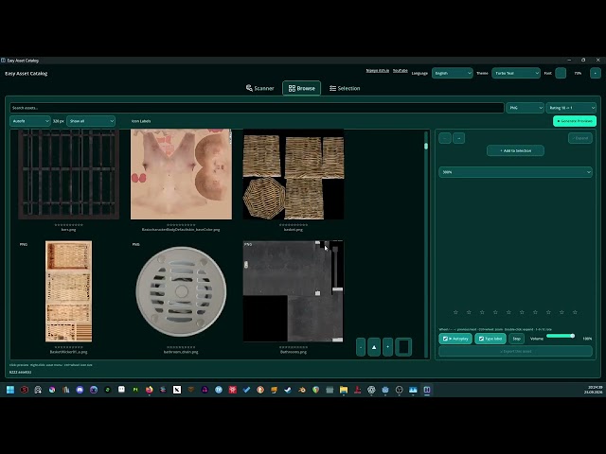Image resolution: width=606 pixels, height=454 pixels.
Task: Click the Bathrooms.png file name label
Action: pos(294,352)
